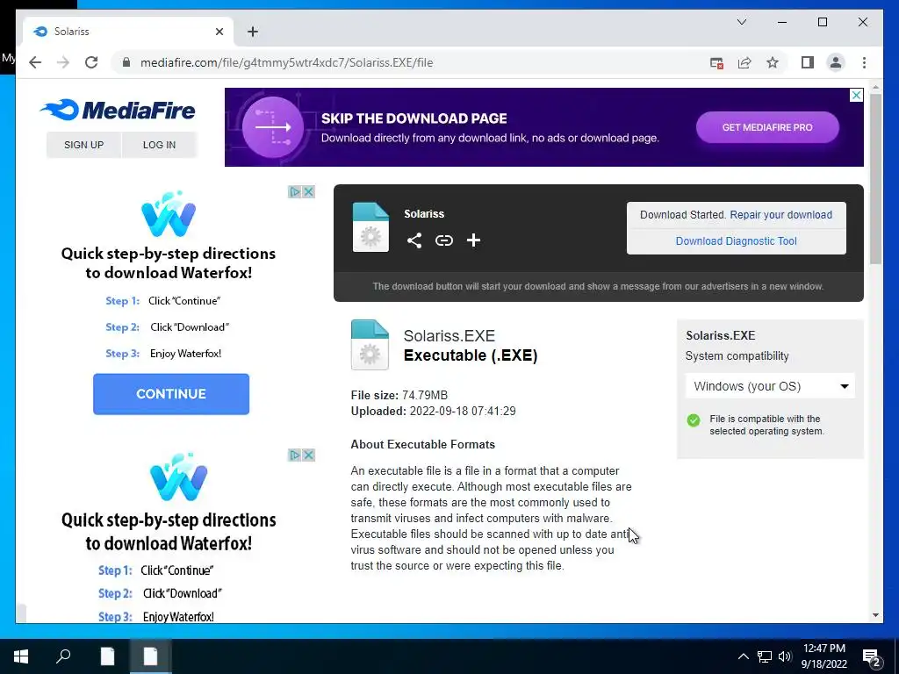899x674 pixels.
Task: Add Solariss file with the plus icon
Action: pyautogui.click(x=473, y=240)
